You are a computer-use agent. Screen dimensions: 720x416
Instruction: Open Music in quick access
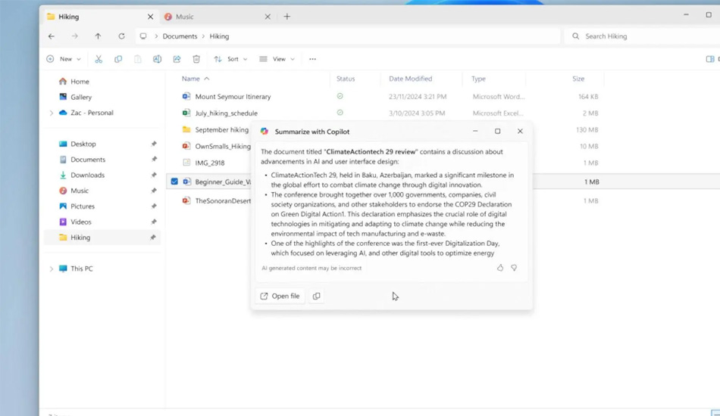pos(74,191)
